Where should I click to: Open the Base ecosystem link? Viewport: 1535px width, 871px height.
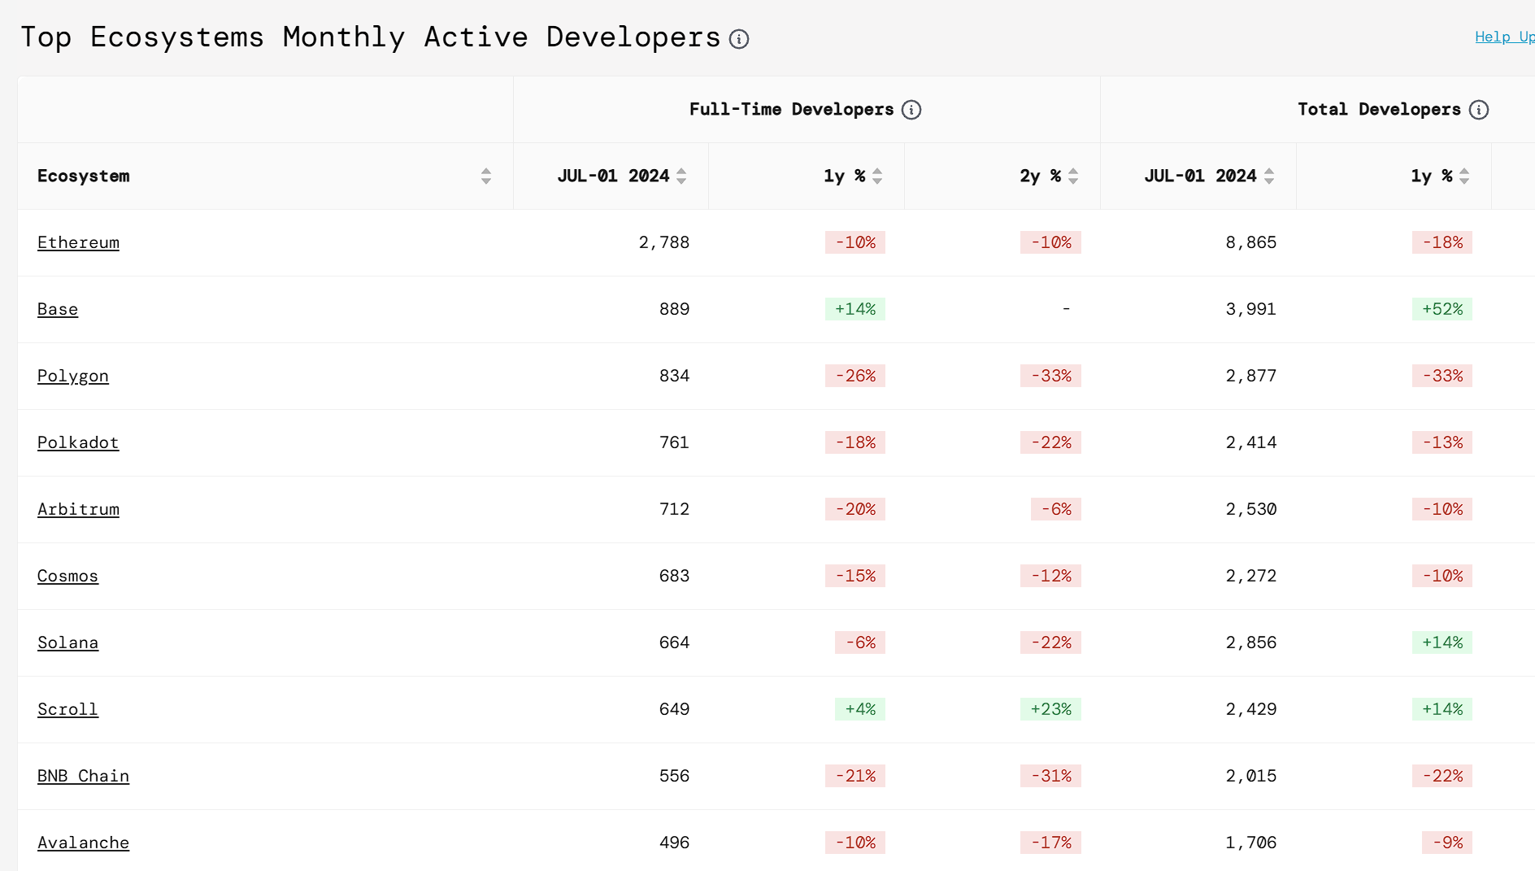[x=58, y=309]
